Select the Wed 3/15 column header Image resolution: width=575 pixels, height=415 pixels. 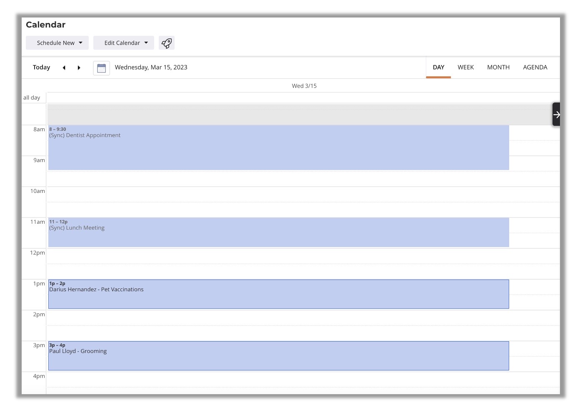coord(304,86)
